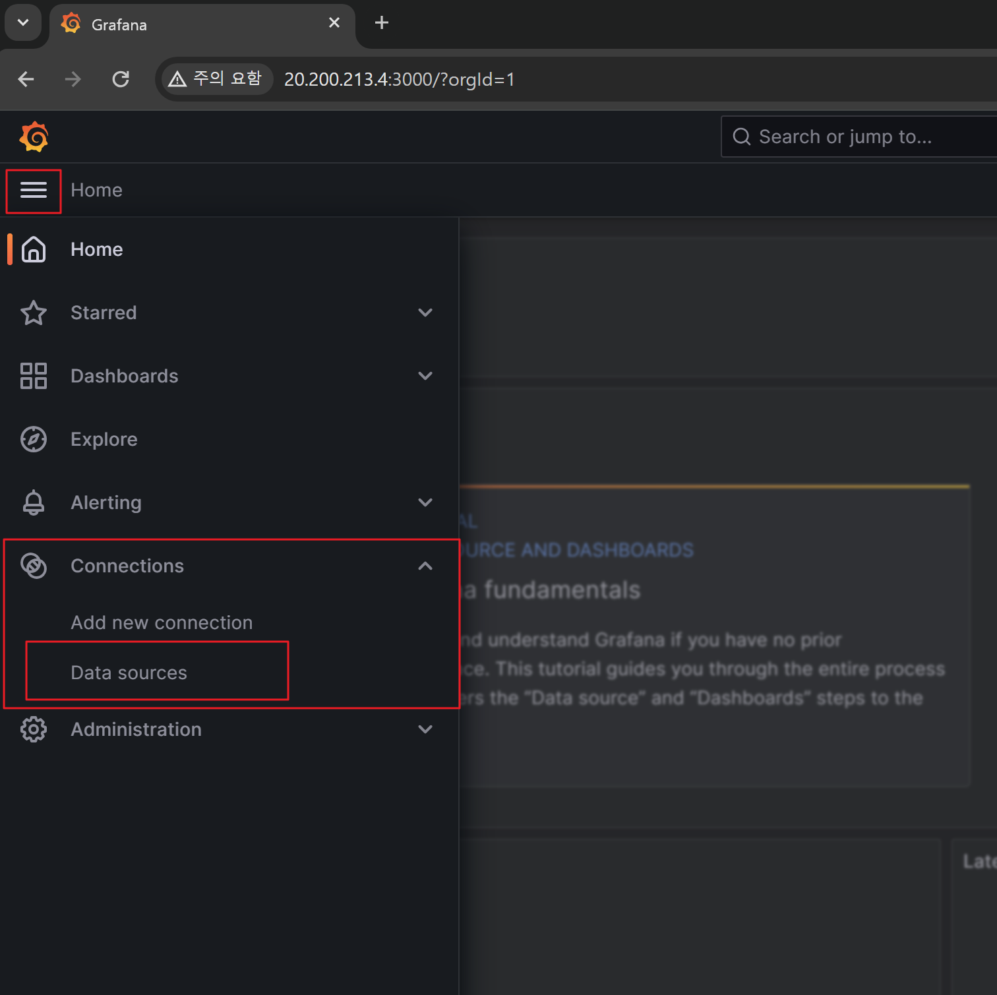Viewport: 997px width, 995px height.
Task: Click the Home house icon in sidebar
Action: coord(34,249)
